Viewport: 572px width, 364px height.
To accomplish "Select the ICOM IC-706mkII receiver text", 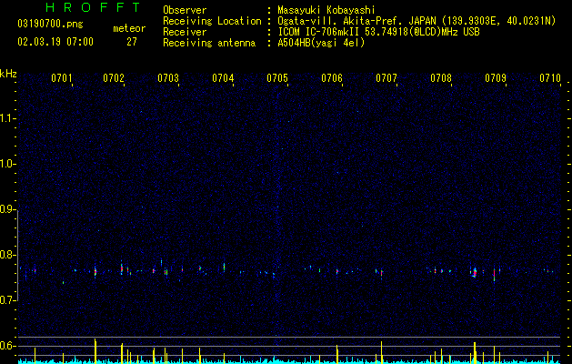I will point(378,32).
